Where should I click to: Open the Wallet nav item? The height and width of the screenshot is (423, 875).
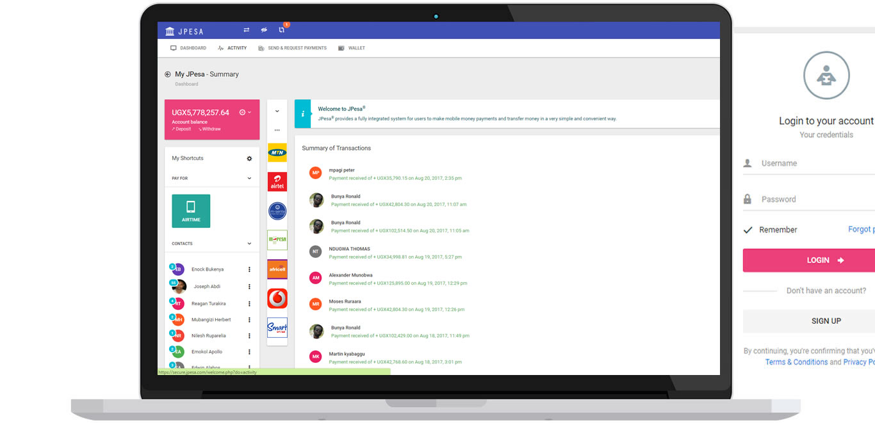[352, 48]
